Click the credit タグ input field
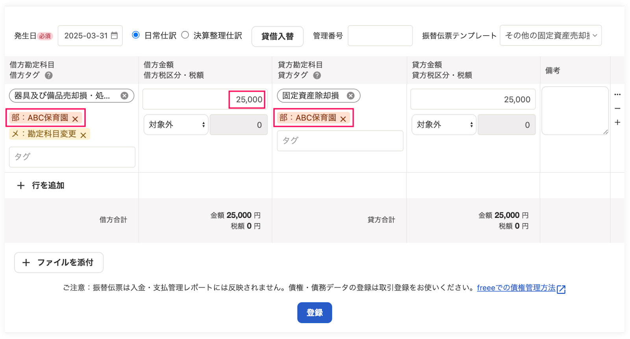This screenshot has width=630, height=339. click(x=340, y=141)
